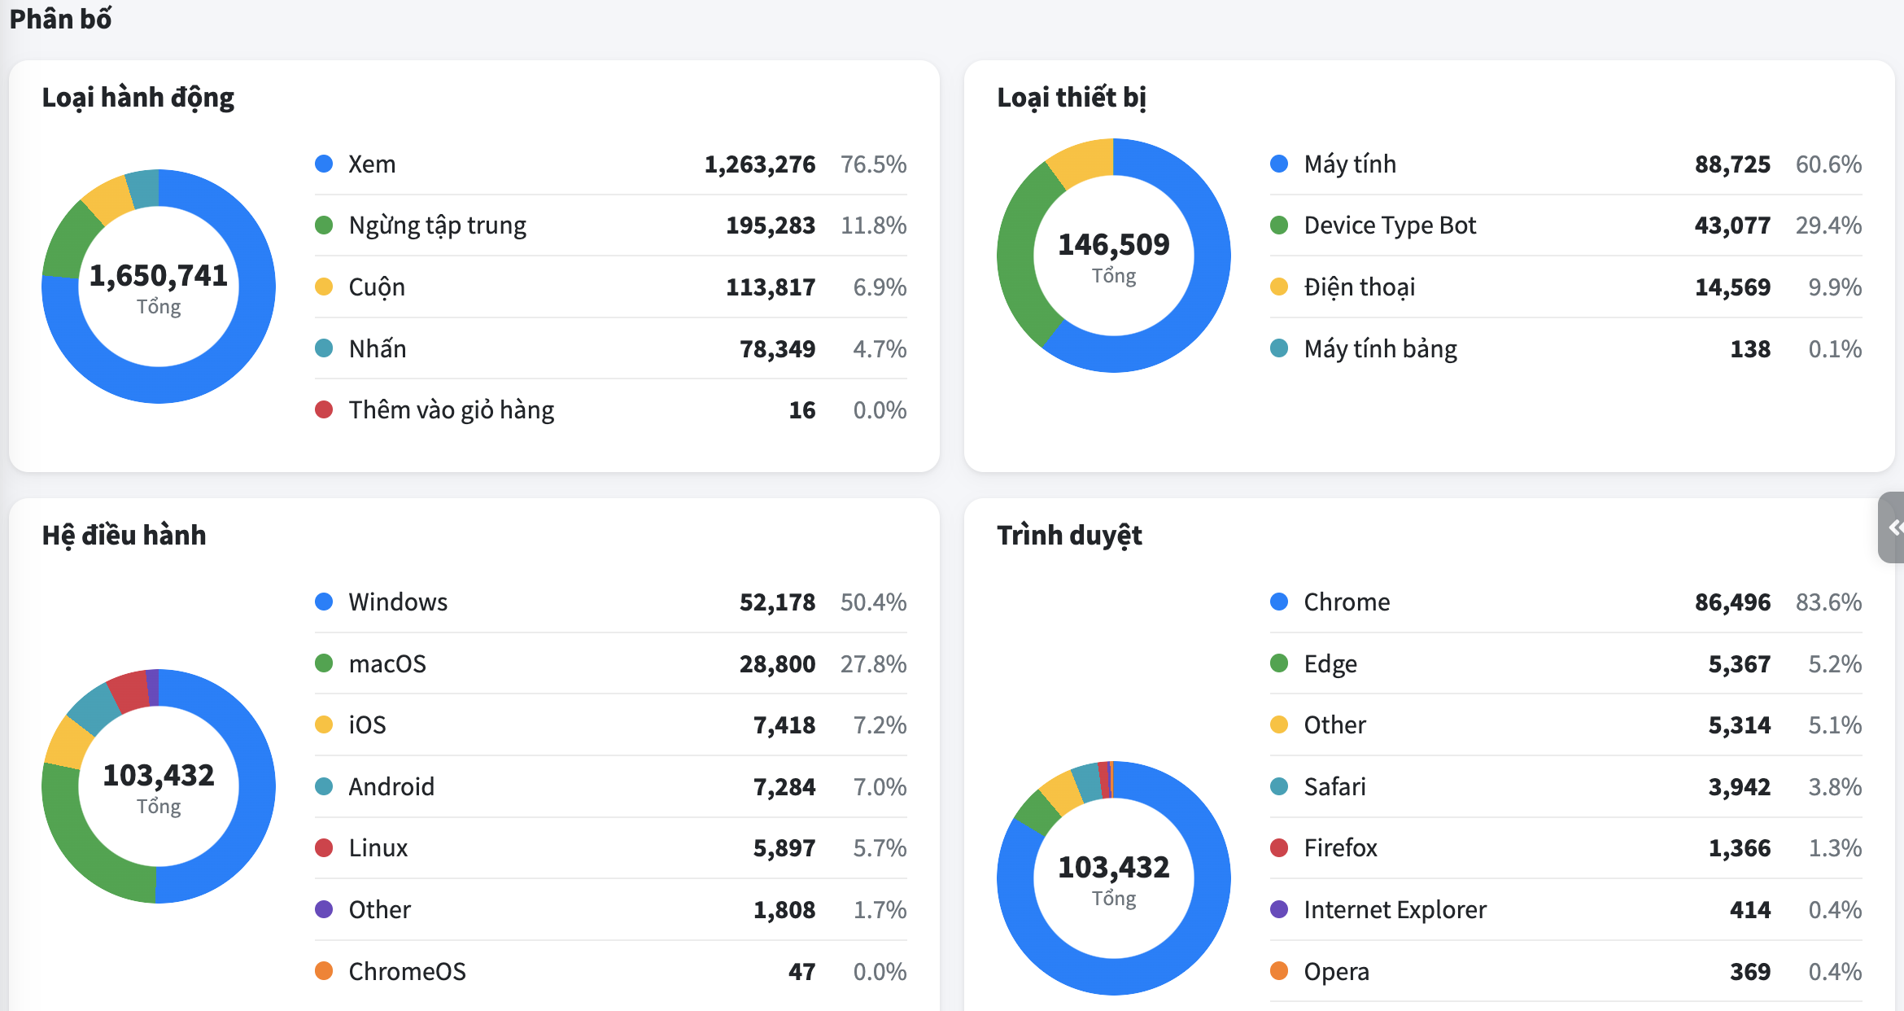
Task: Click the Firefox browser label
Action: [1340, 848]
